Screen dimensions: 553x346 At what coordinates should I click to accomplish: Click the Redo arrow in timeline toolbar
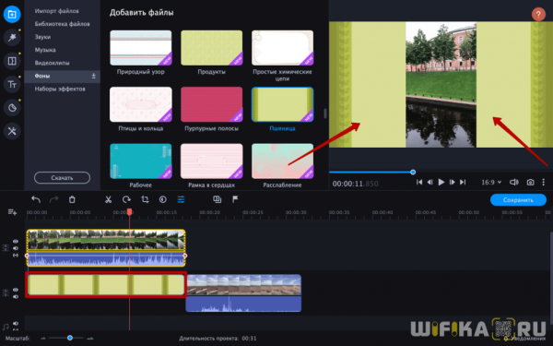point(54,199)
